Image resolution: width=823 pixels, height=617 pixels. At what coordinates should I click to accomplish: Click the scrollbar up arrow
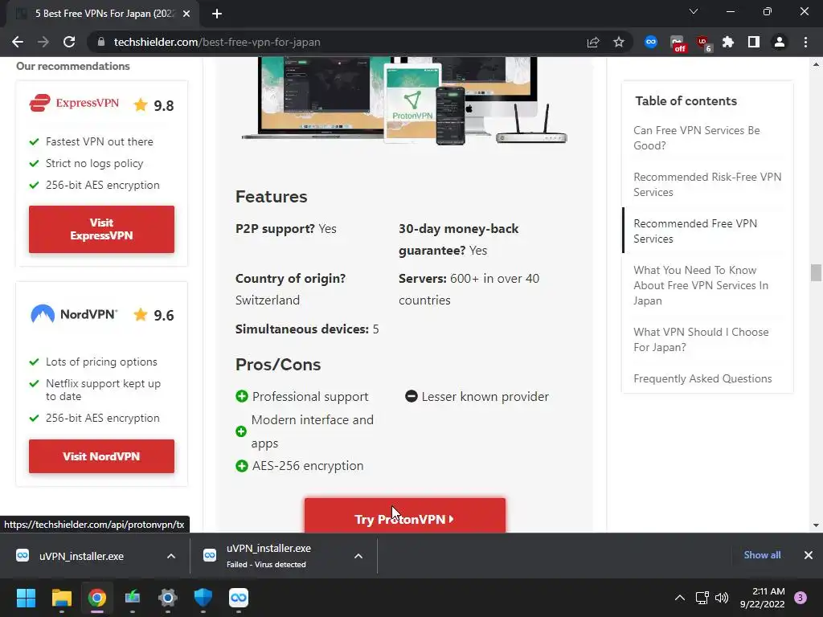[x=816, y=64]
